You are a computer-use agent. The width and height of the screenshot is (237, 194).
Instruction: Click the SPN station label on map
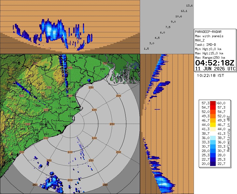tap(125, 67)
